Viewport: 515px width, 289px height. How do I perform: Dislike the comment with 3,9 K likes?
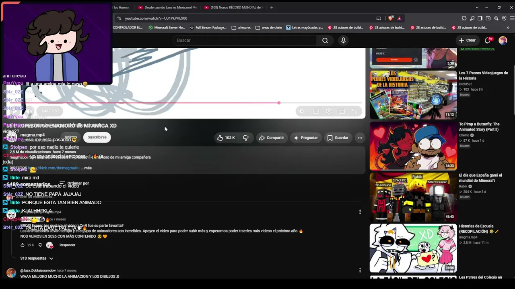tap(40, 245)
